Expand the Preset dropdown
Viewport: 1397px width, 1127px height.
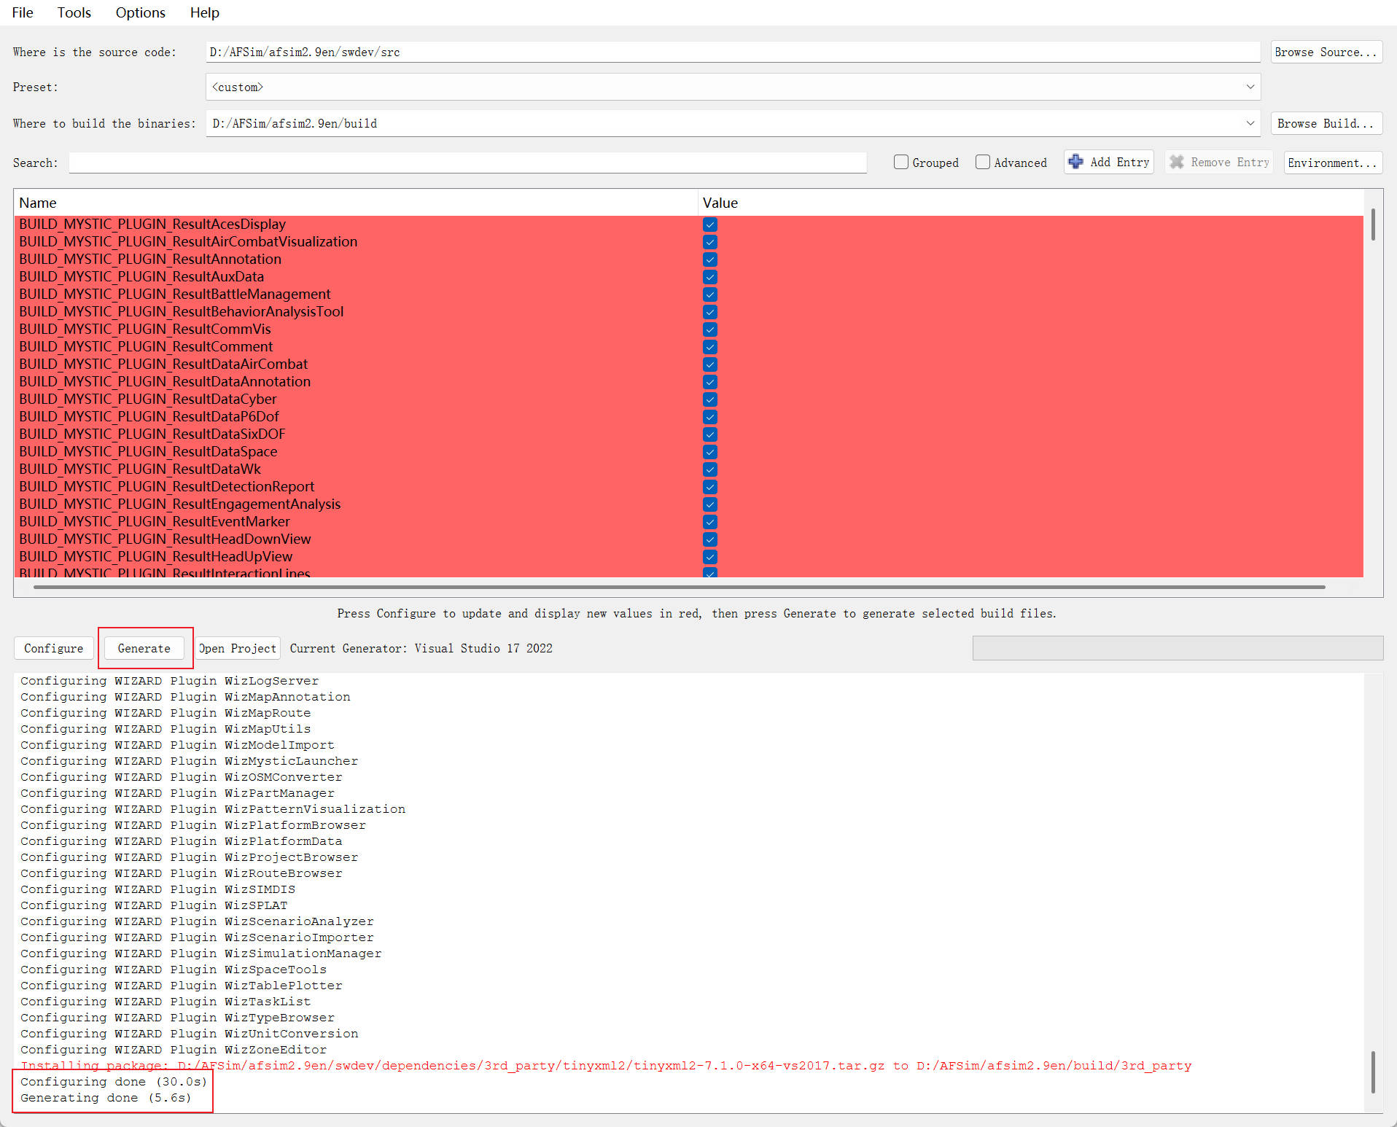pos(1250,87)
